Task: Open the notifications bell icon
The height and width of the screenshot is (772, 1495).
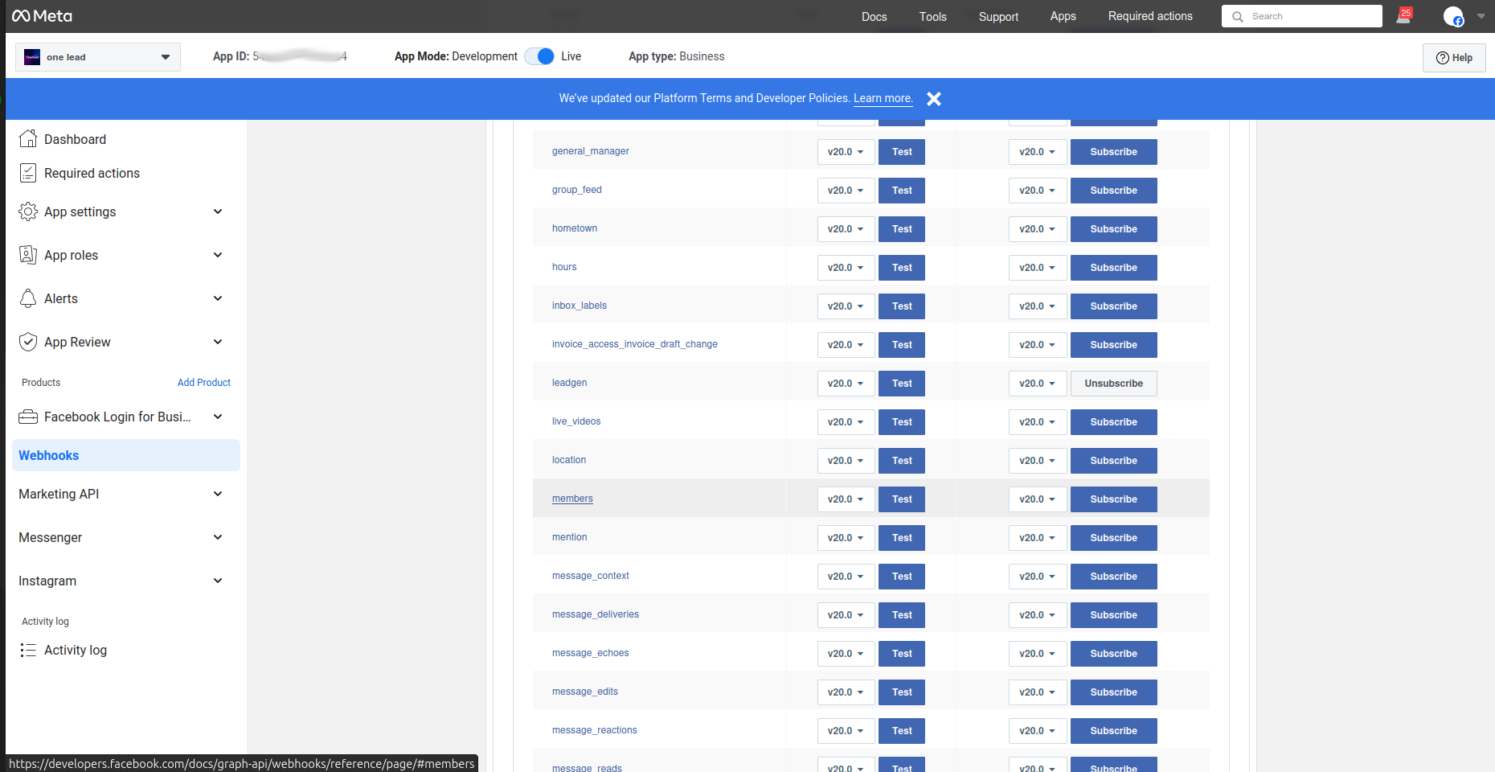Action: point(1403,17)
